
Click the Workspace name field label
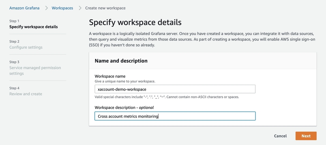(x=110, y=76)
